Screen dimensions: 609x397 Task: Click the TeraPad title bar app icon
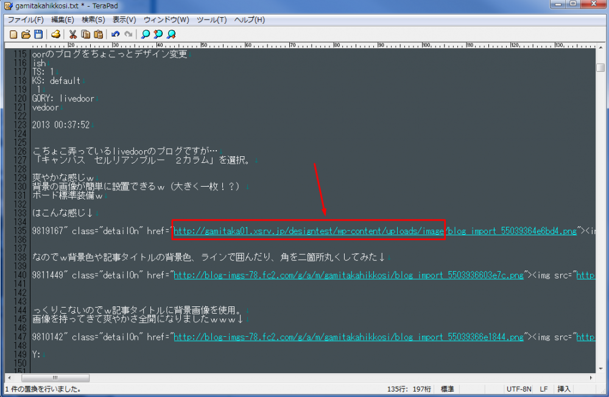[8, 6]
